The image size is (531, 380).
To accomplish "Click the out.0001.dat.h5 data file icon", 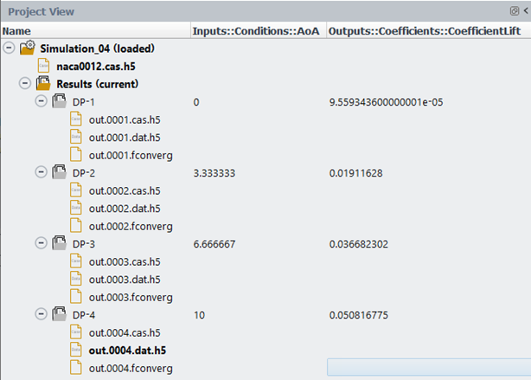I will point(76,137).
